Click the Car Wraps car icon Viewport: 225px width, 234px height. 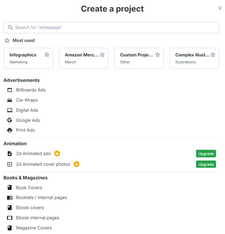click(10, 100)
